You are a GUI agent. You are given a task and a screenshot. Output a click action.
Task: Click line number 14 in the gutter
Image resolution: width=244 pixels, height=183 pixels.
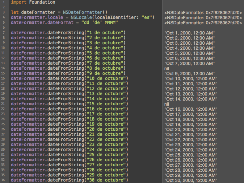click(3, 68)
